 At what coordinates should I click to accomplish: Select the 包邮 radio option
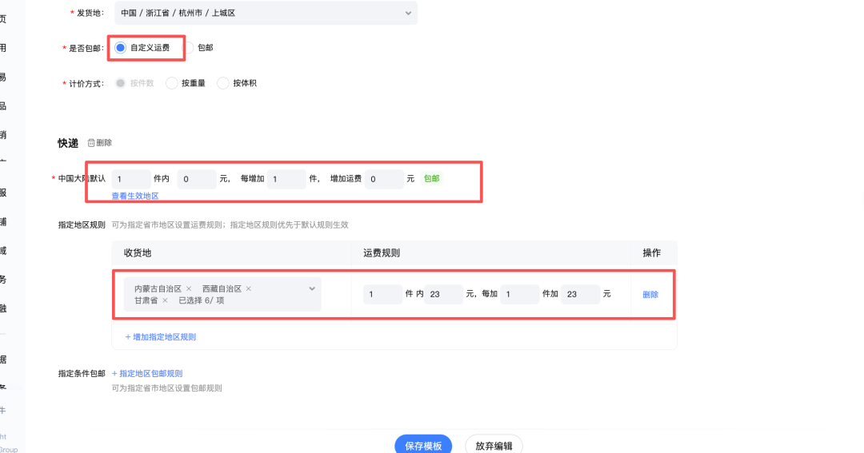(x=189, y=48)
